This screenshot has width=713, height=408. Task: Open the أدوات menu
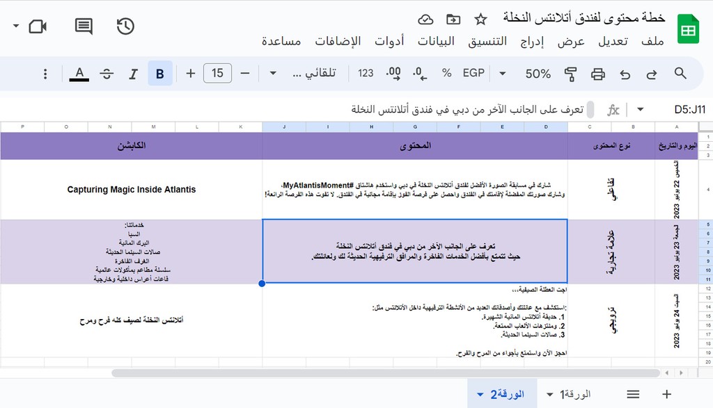pos(389,41)
